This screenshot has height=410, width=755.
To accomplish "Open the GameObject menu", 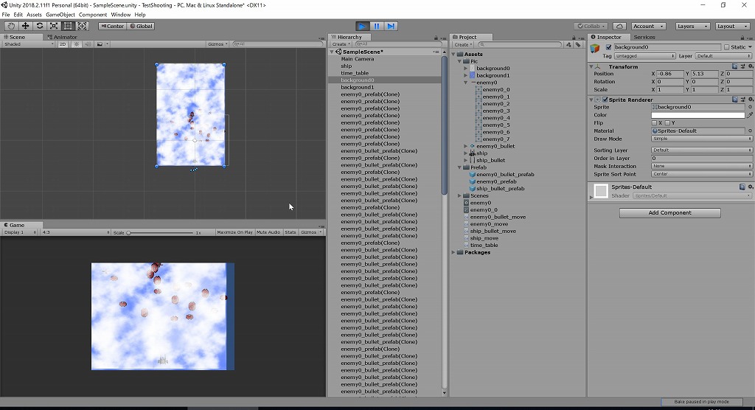I will point(60,15).
